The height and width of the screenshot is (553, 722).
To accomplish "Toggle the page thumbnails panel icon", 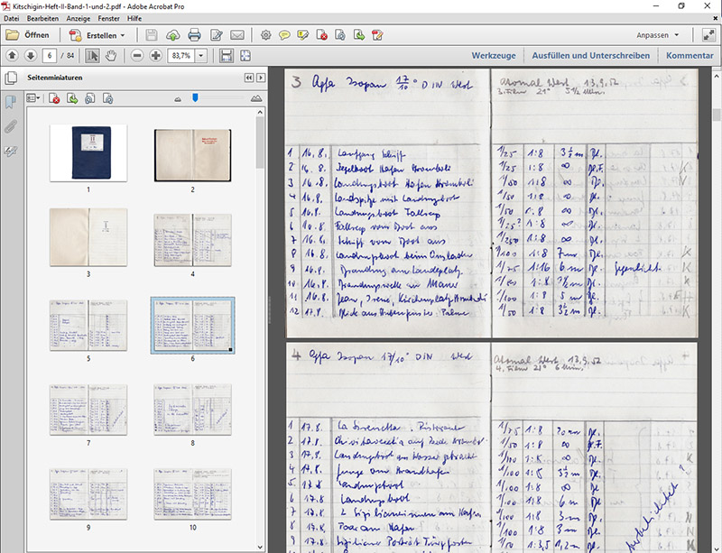I will [x=11, y=78].
